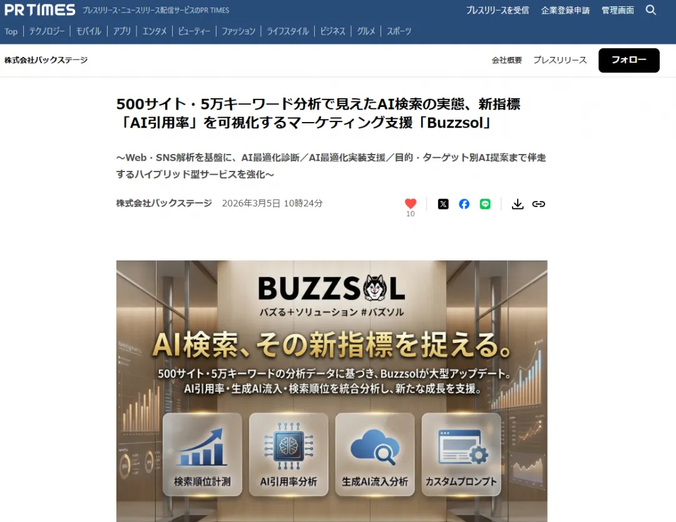
Task: Select the スポーツ category
Action: click(399, 31)
